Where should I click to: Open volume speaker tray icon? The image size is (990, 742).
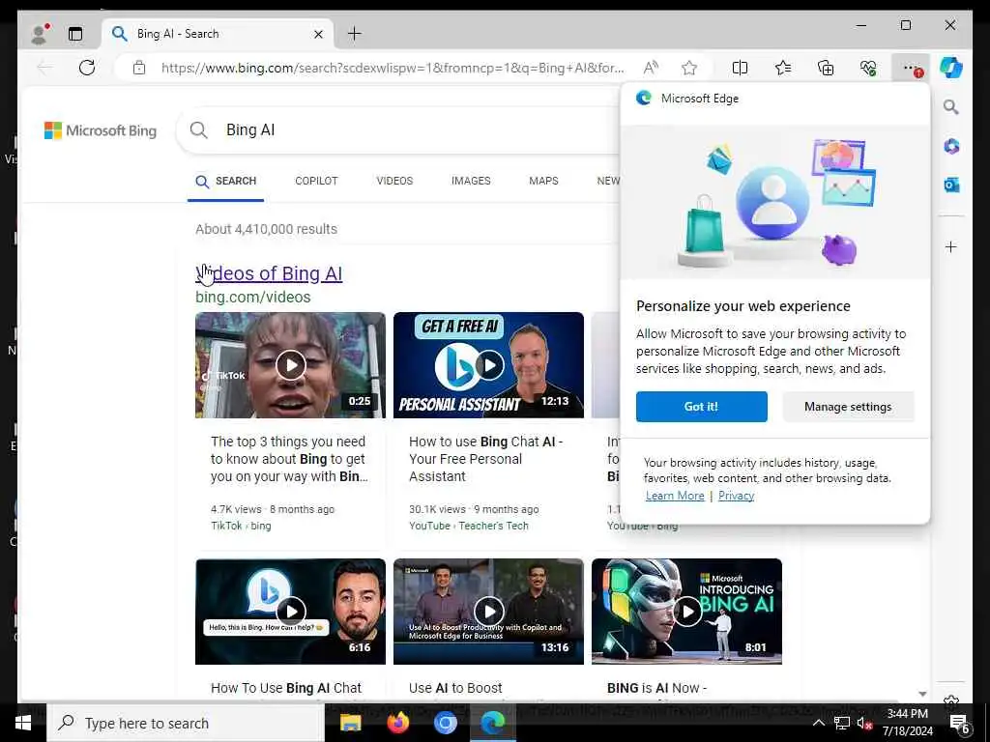pyautogui.click(x=864, y=723)
